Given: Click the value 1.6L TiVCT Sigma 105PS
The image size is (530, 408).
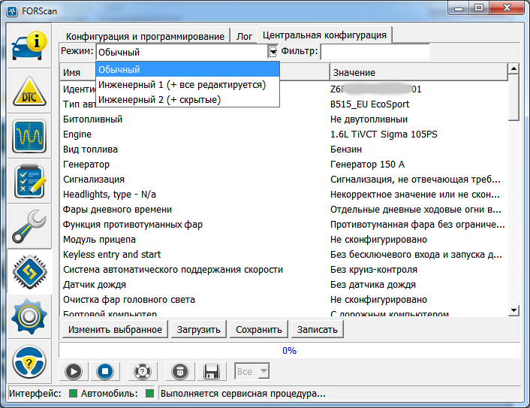Looking at the screenshot, I should 384,134.
